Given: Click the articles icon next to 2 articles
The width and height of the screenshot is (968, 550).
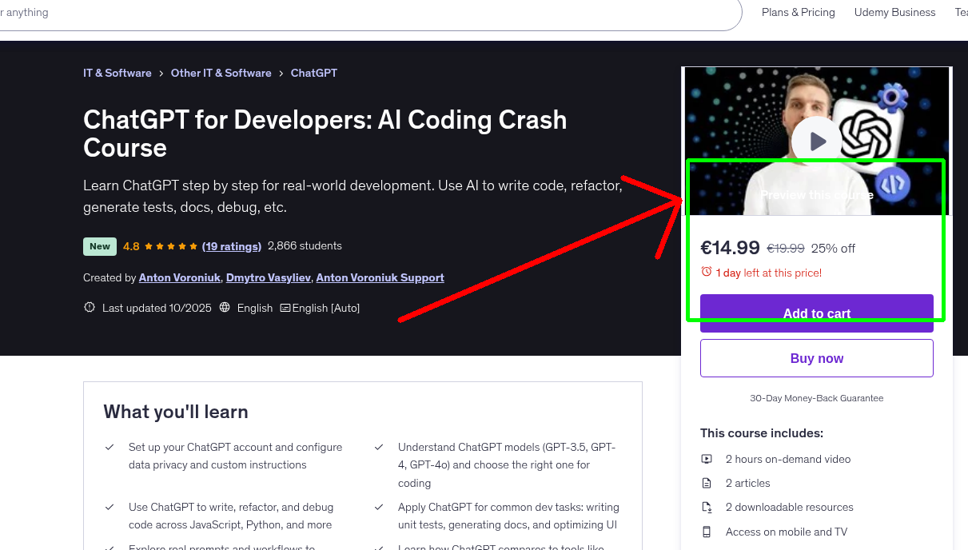Looking at the screenshot, I should (707, 483).
